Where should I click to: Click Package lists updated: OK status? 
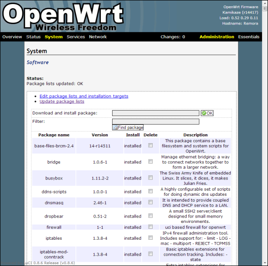tap(55, 84)
